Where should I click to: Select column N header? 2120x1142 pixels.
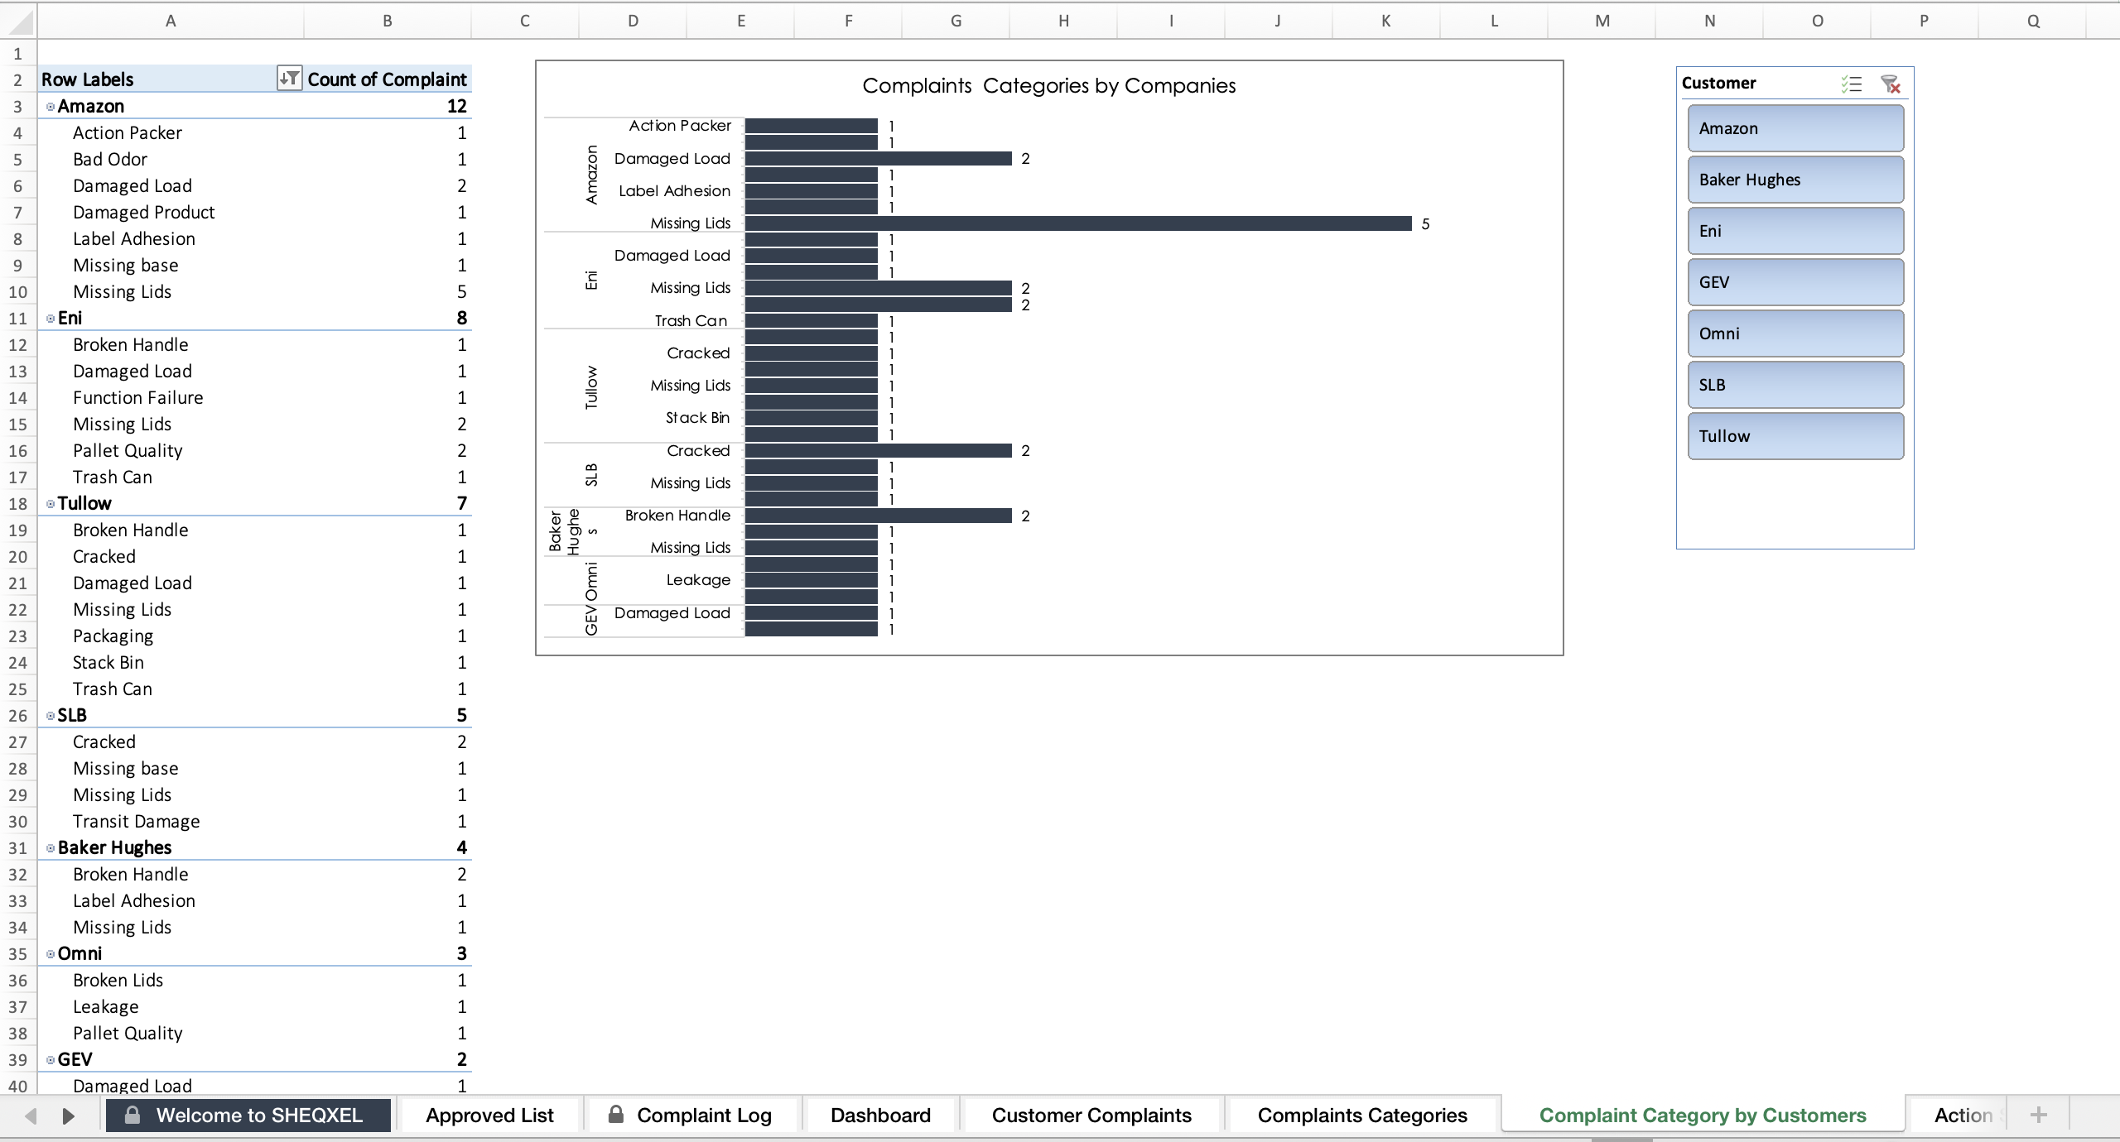pyautogui.click(x=1709, y=21)
